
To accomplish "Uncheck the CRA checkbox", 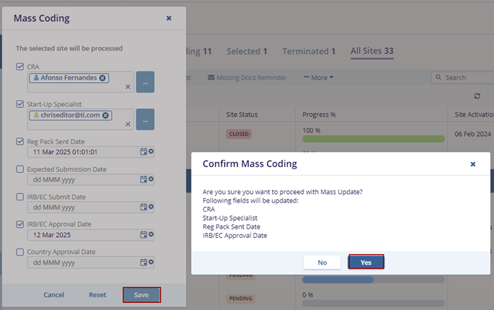I will 20,67.
